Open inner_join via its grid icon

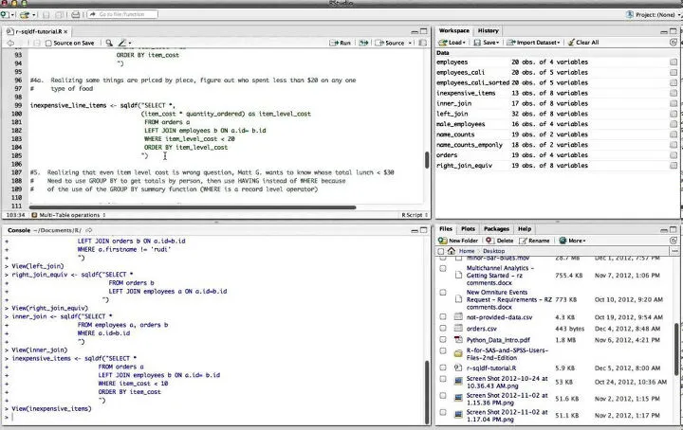[x=674, y=103]
